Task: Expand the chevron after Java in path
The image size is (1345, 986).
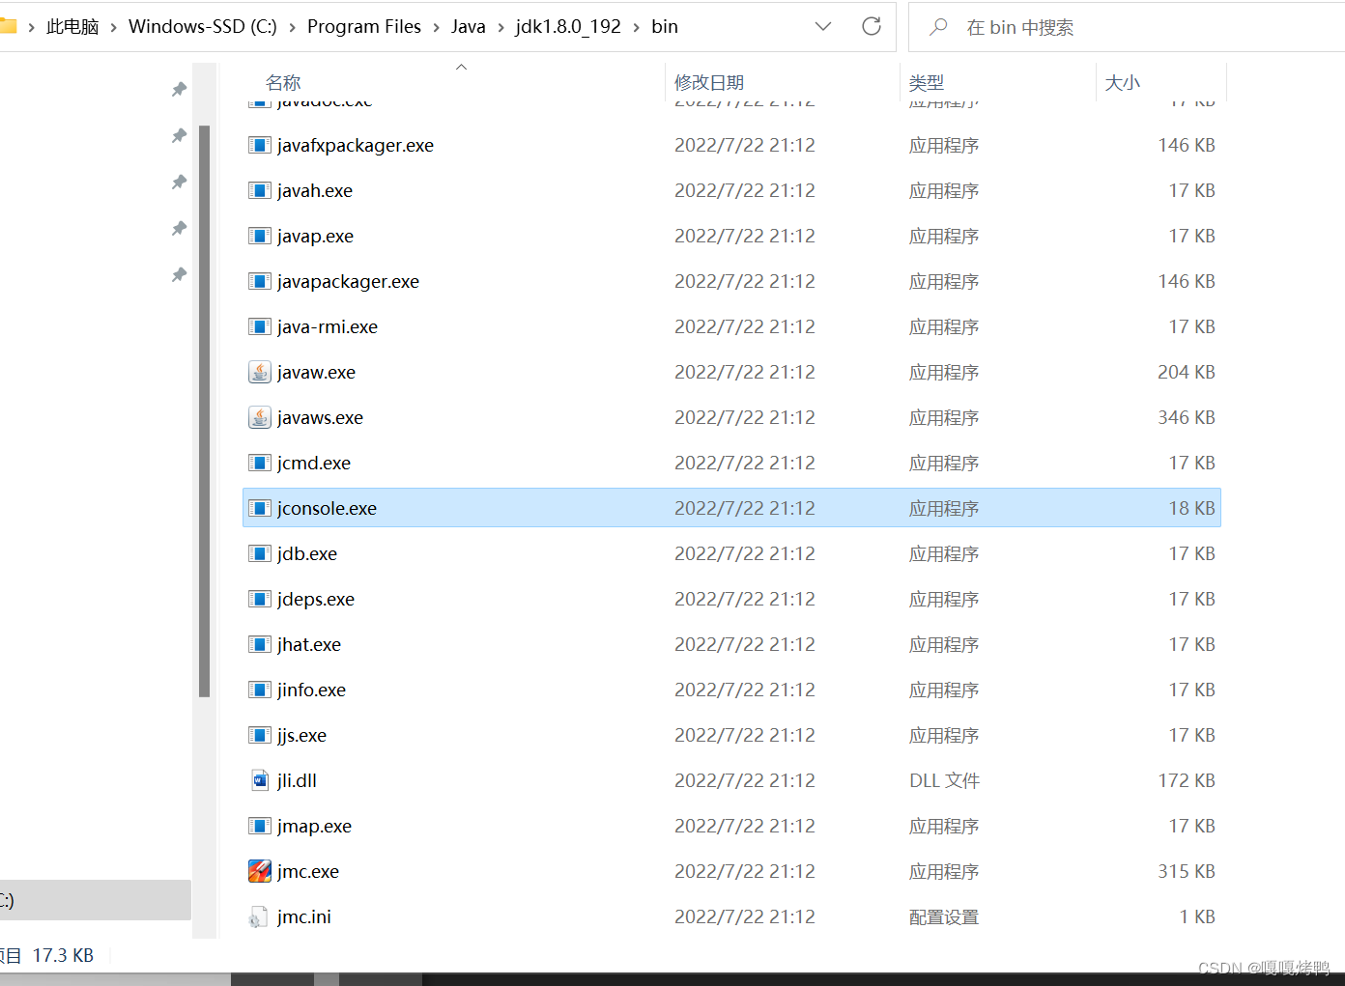Action: tap(501, 27)
